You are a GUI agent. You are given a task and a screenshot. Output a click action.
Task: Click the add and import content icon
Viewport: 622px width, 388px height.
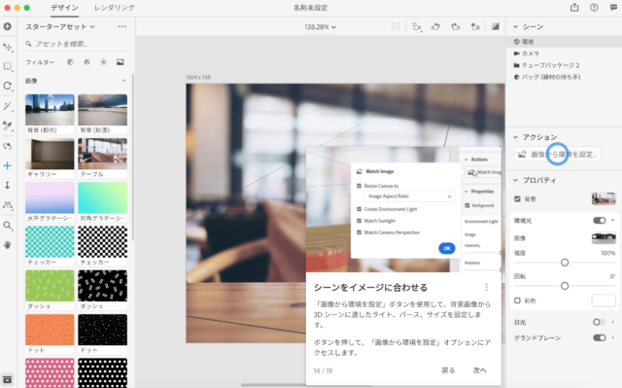pyautogui.click(x=7, y=26)
